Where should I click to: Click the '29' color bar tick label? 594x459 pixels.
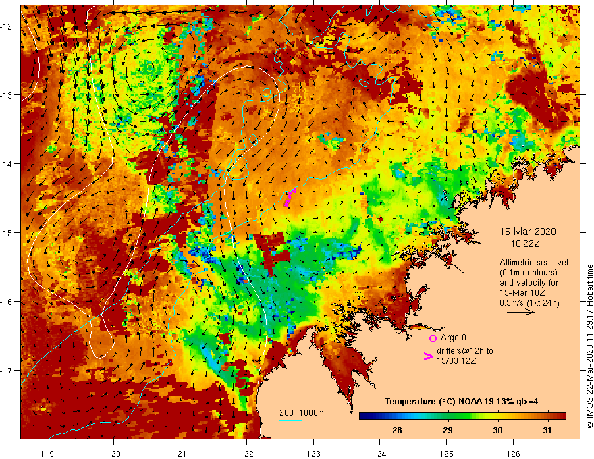448,430
